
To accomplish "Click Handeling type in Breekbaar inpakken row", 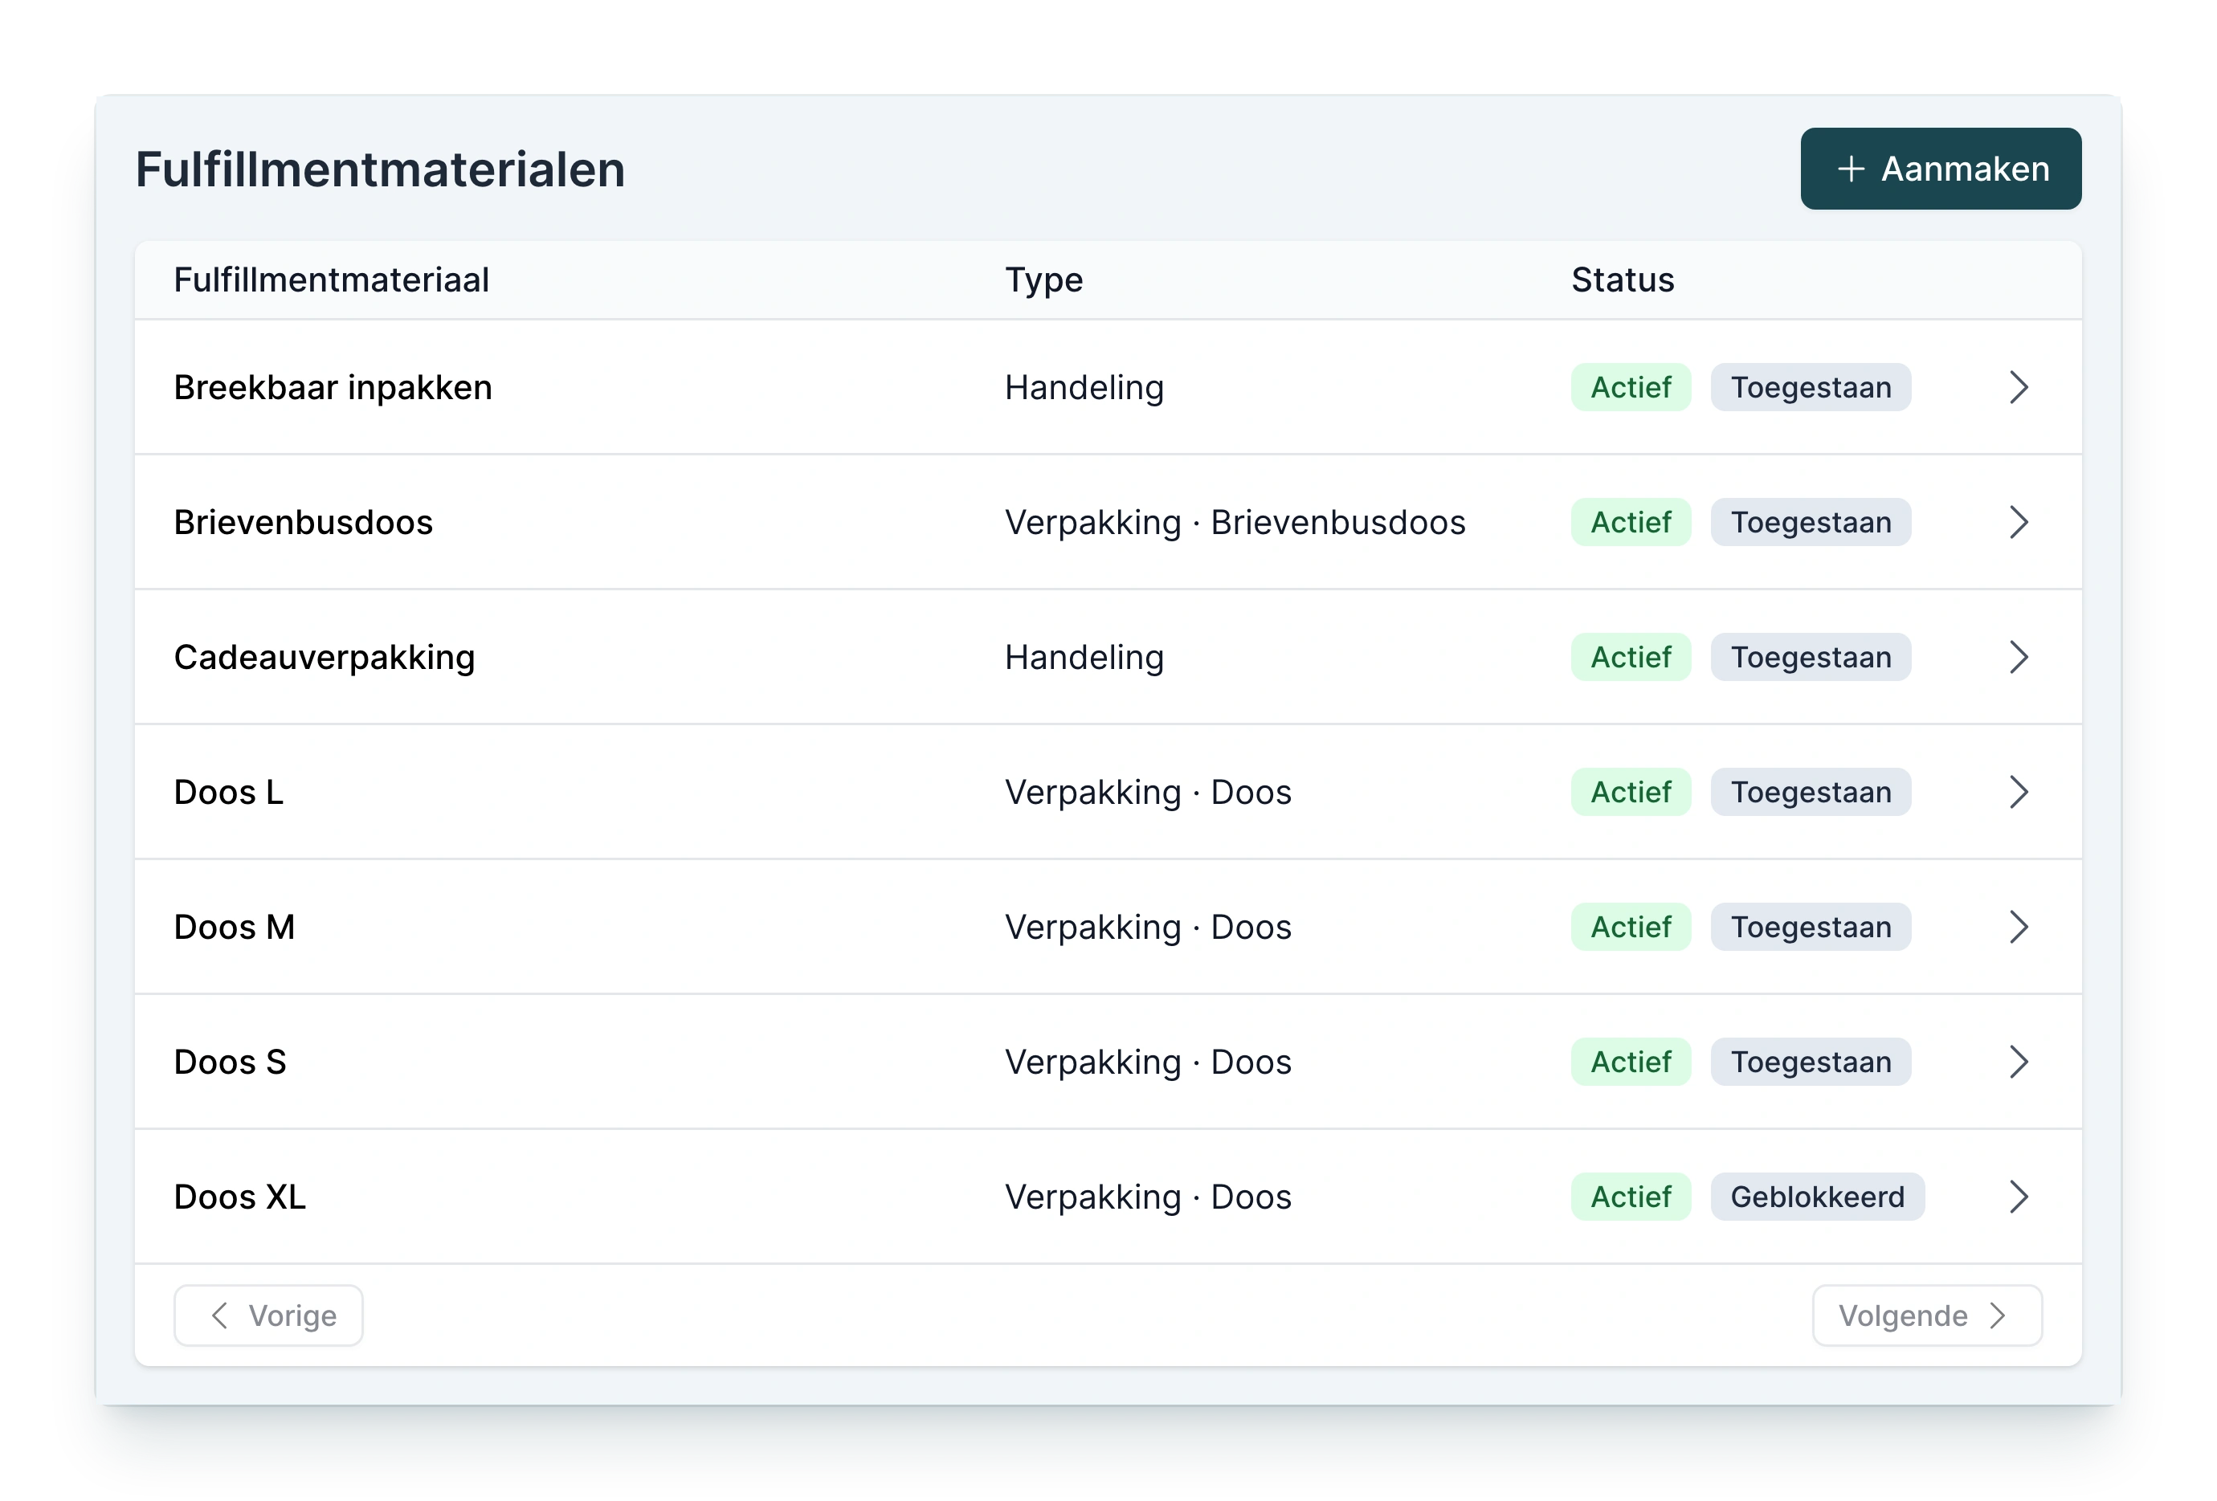I will click(1084, 387).
